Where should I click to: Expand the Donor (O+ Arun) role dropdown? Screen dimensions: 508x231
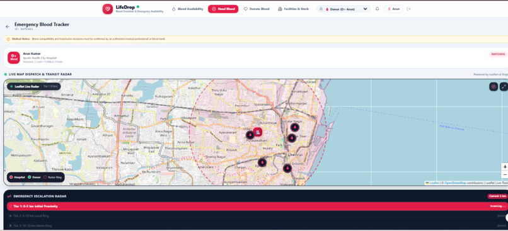(x=343, y=9)
